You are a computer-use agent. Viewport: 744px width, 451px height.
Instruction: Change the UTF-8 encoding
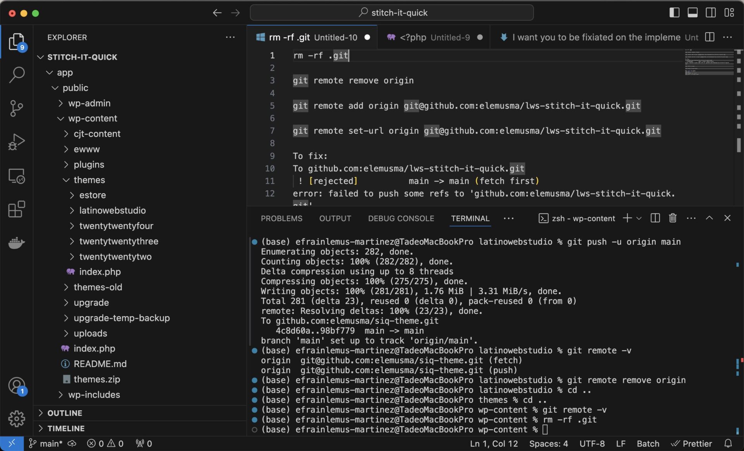[592, 443]
